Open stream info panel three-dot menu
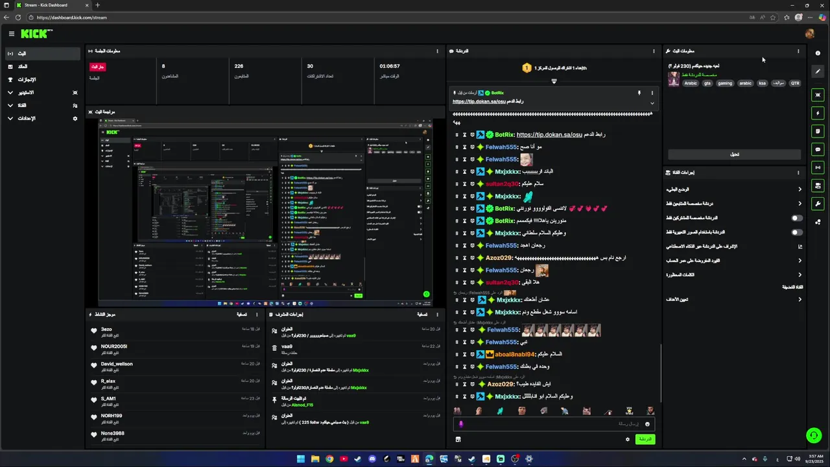The image size is (830, 467). tap(798, 51)
